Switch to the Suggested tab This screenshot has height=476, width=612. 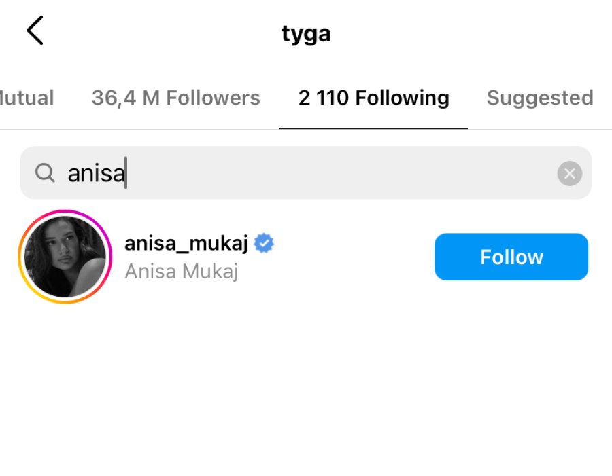click(x=540, y=98)
